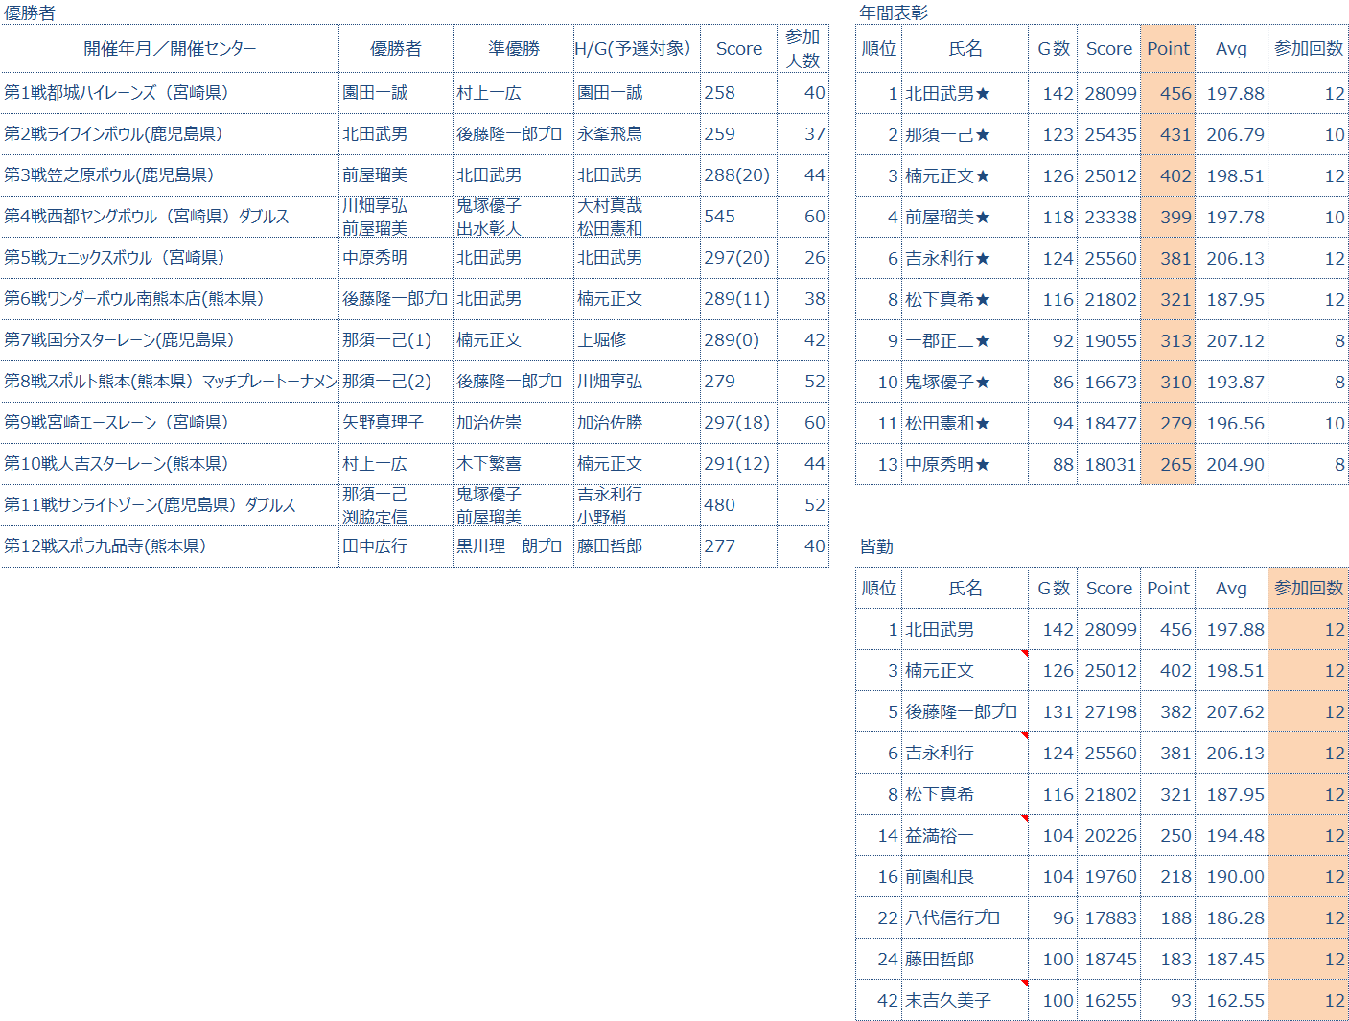1349x1021 pixels.
Task: Select winner 園田一誠 in the 第1戦 row
Action: coord(396,93)
